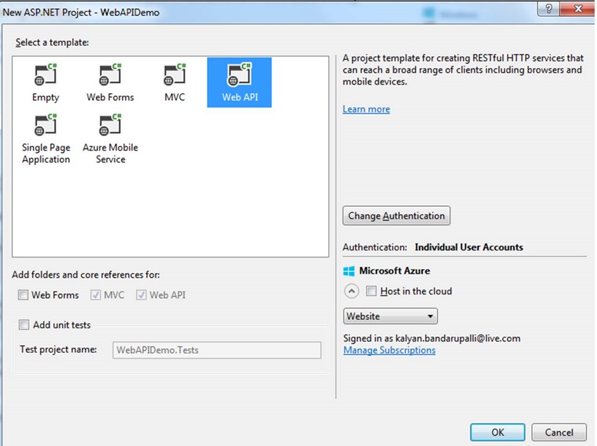
Task: Click the 'Signed in as' account text
Action: 432,338
